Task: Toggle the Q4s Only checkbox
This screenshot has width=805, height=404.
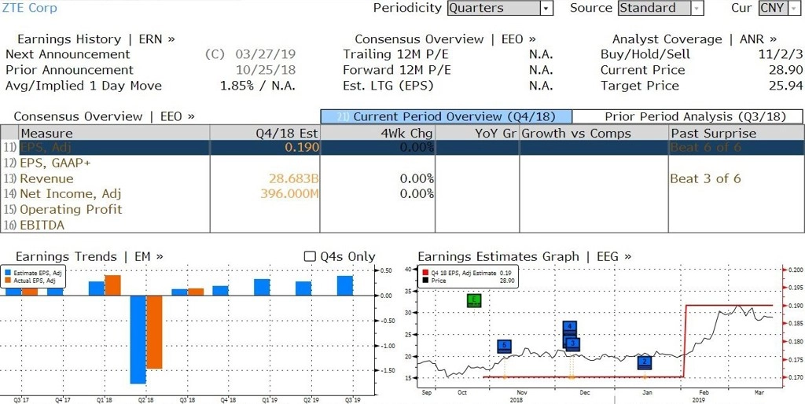Action: pos(310,256)
